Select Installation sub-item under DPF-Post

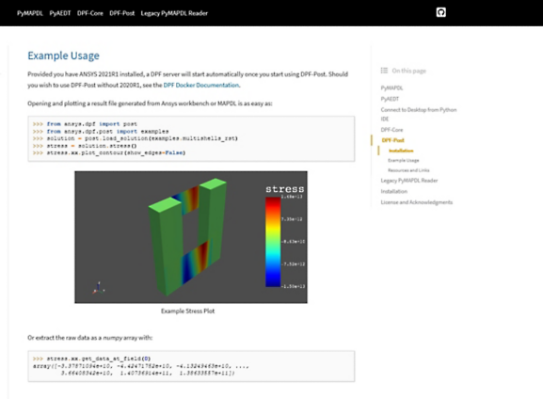point(401,151)
